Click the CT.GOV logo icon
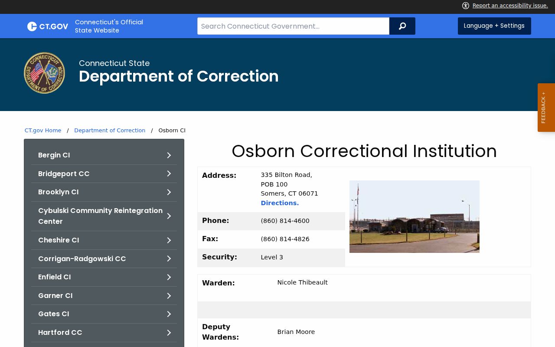 48,26
